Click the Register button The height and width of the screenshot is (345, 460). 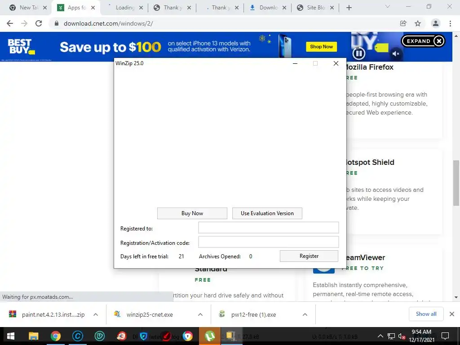[309, 256]
